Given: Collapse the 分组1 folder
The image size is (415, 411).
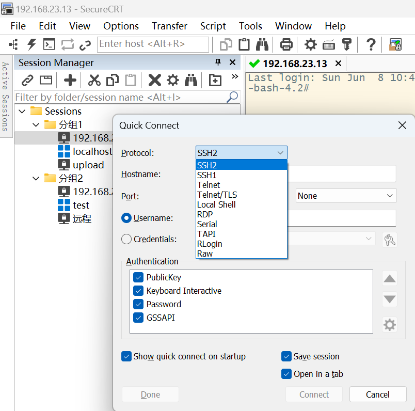Looking at the screenshot, I should [x=36, y=125].
